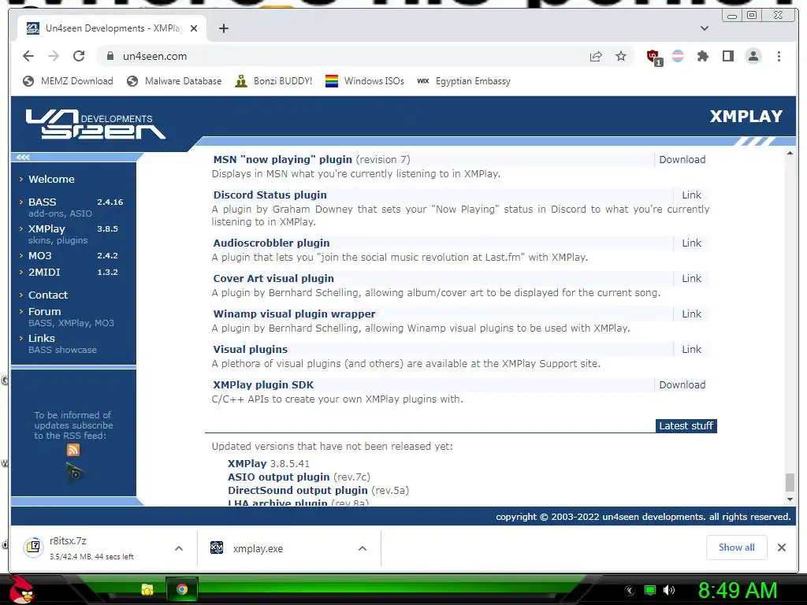Open the Welcome sidebar page
The height and width of the screenshot is (605, 807).
coord(51,179)
